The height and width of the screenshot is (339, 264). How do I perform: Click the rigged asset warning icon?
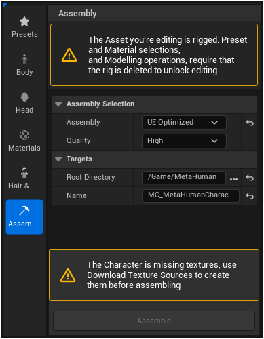(x=69, y=55)
